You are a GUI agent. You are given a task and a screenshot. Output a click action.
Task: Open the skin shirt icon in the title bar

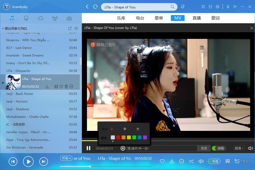pyautogui.click(x=210, y=7)
